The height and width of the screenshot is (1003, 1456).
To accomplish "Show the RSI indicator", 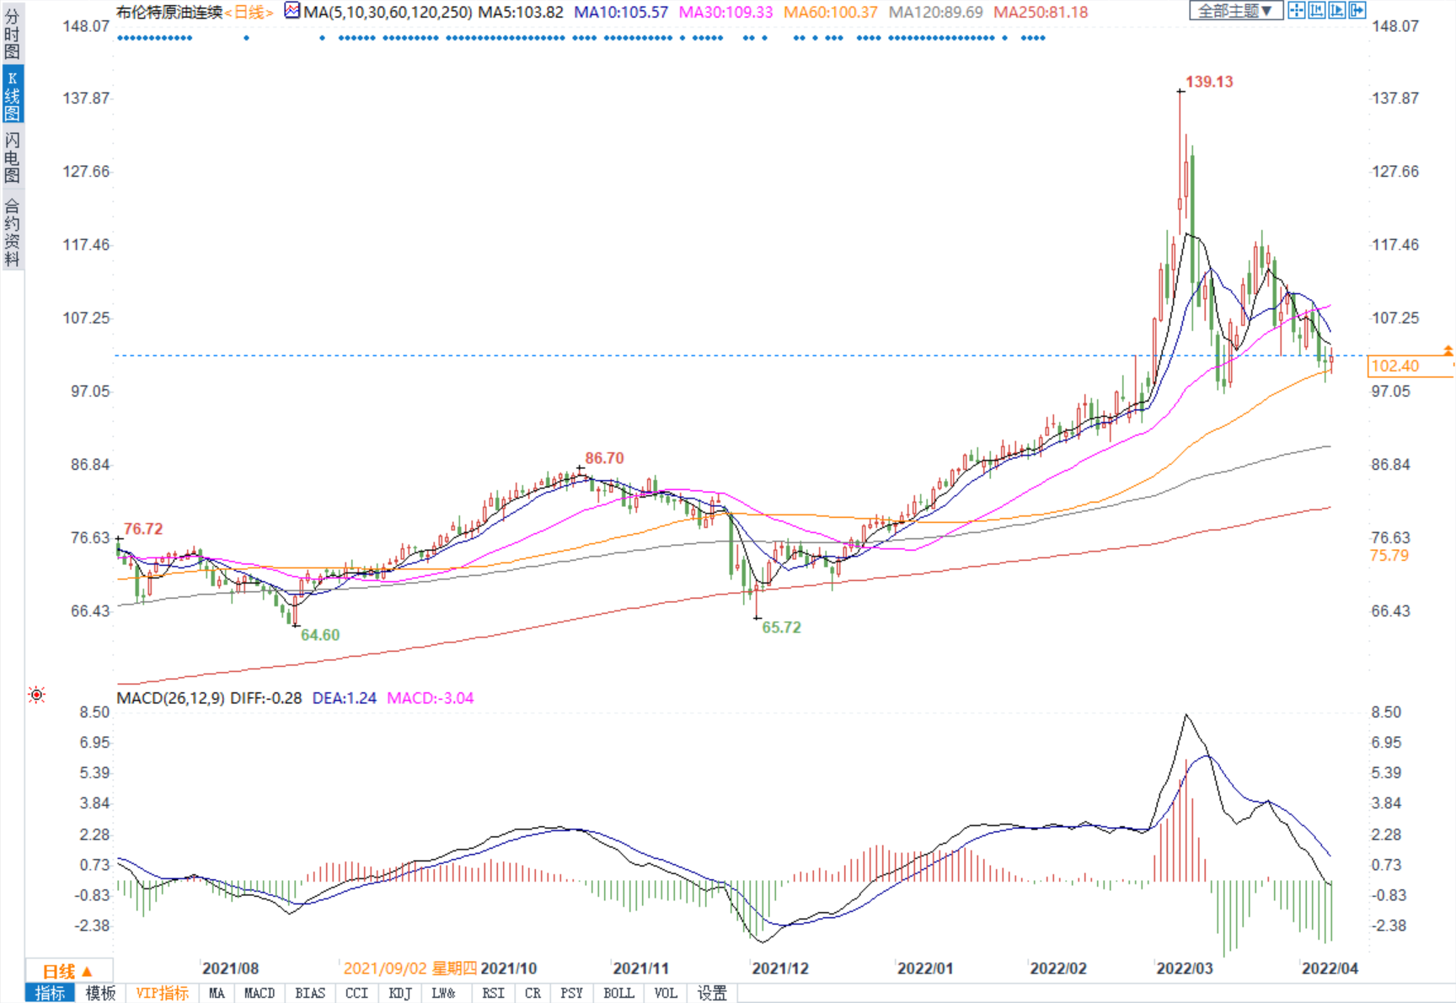I will click(x=493, y=994).
